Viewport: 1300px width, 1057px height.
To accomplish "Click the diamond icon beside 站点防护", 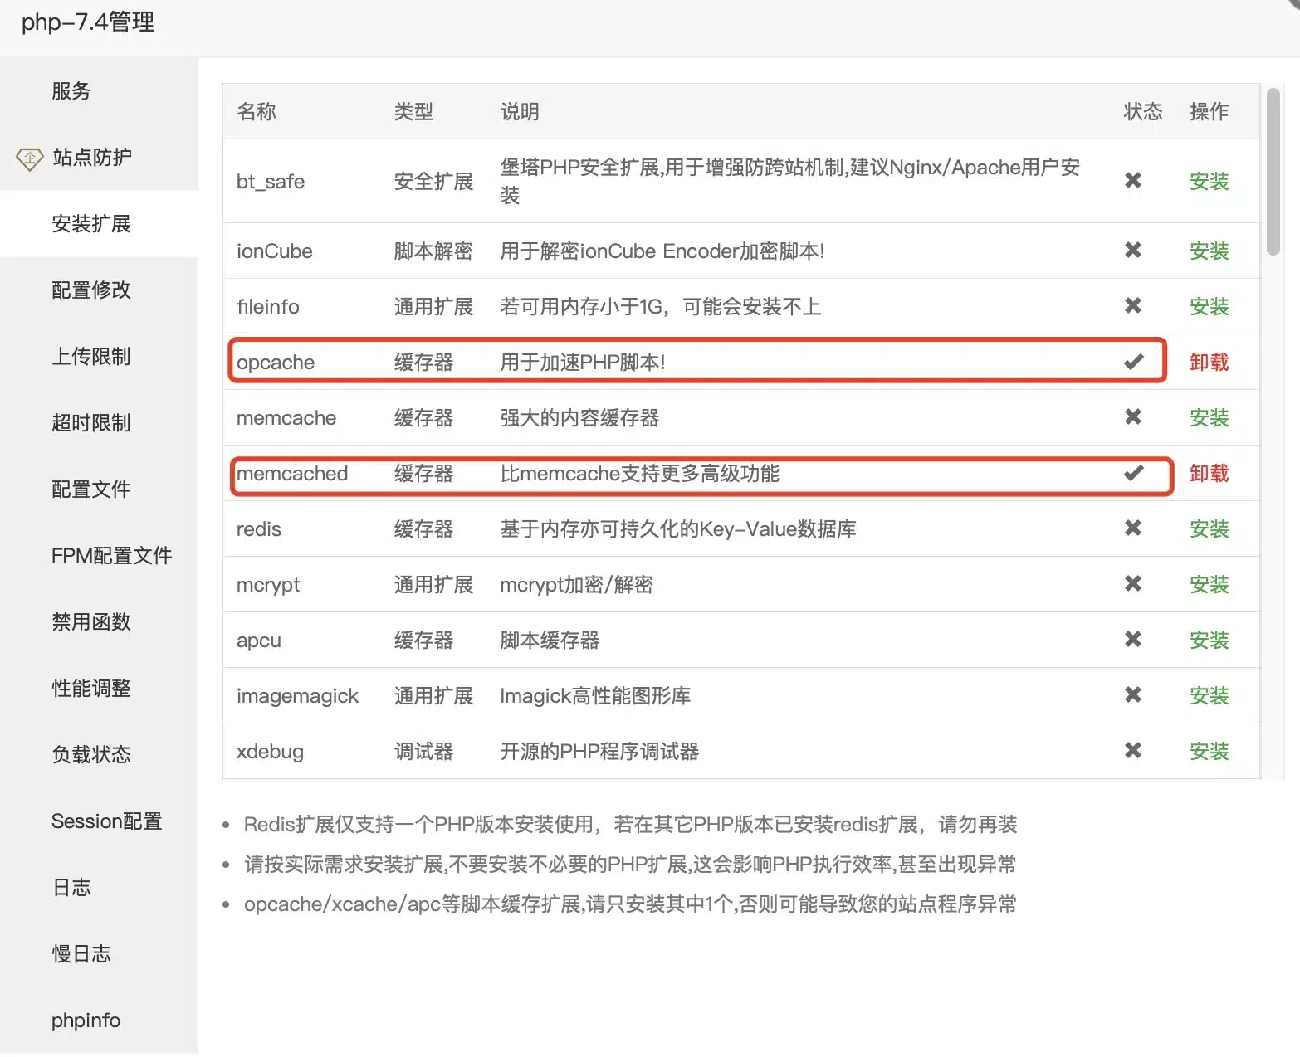I will (x=30, y=158).
